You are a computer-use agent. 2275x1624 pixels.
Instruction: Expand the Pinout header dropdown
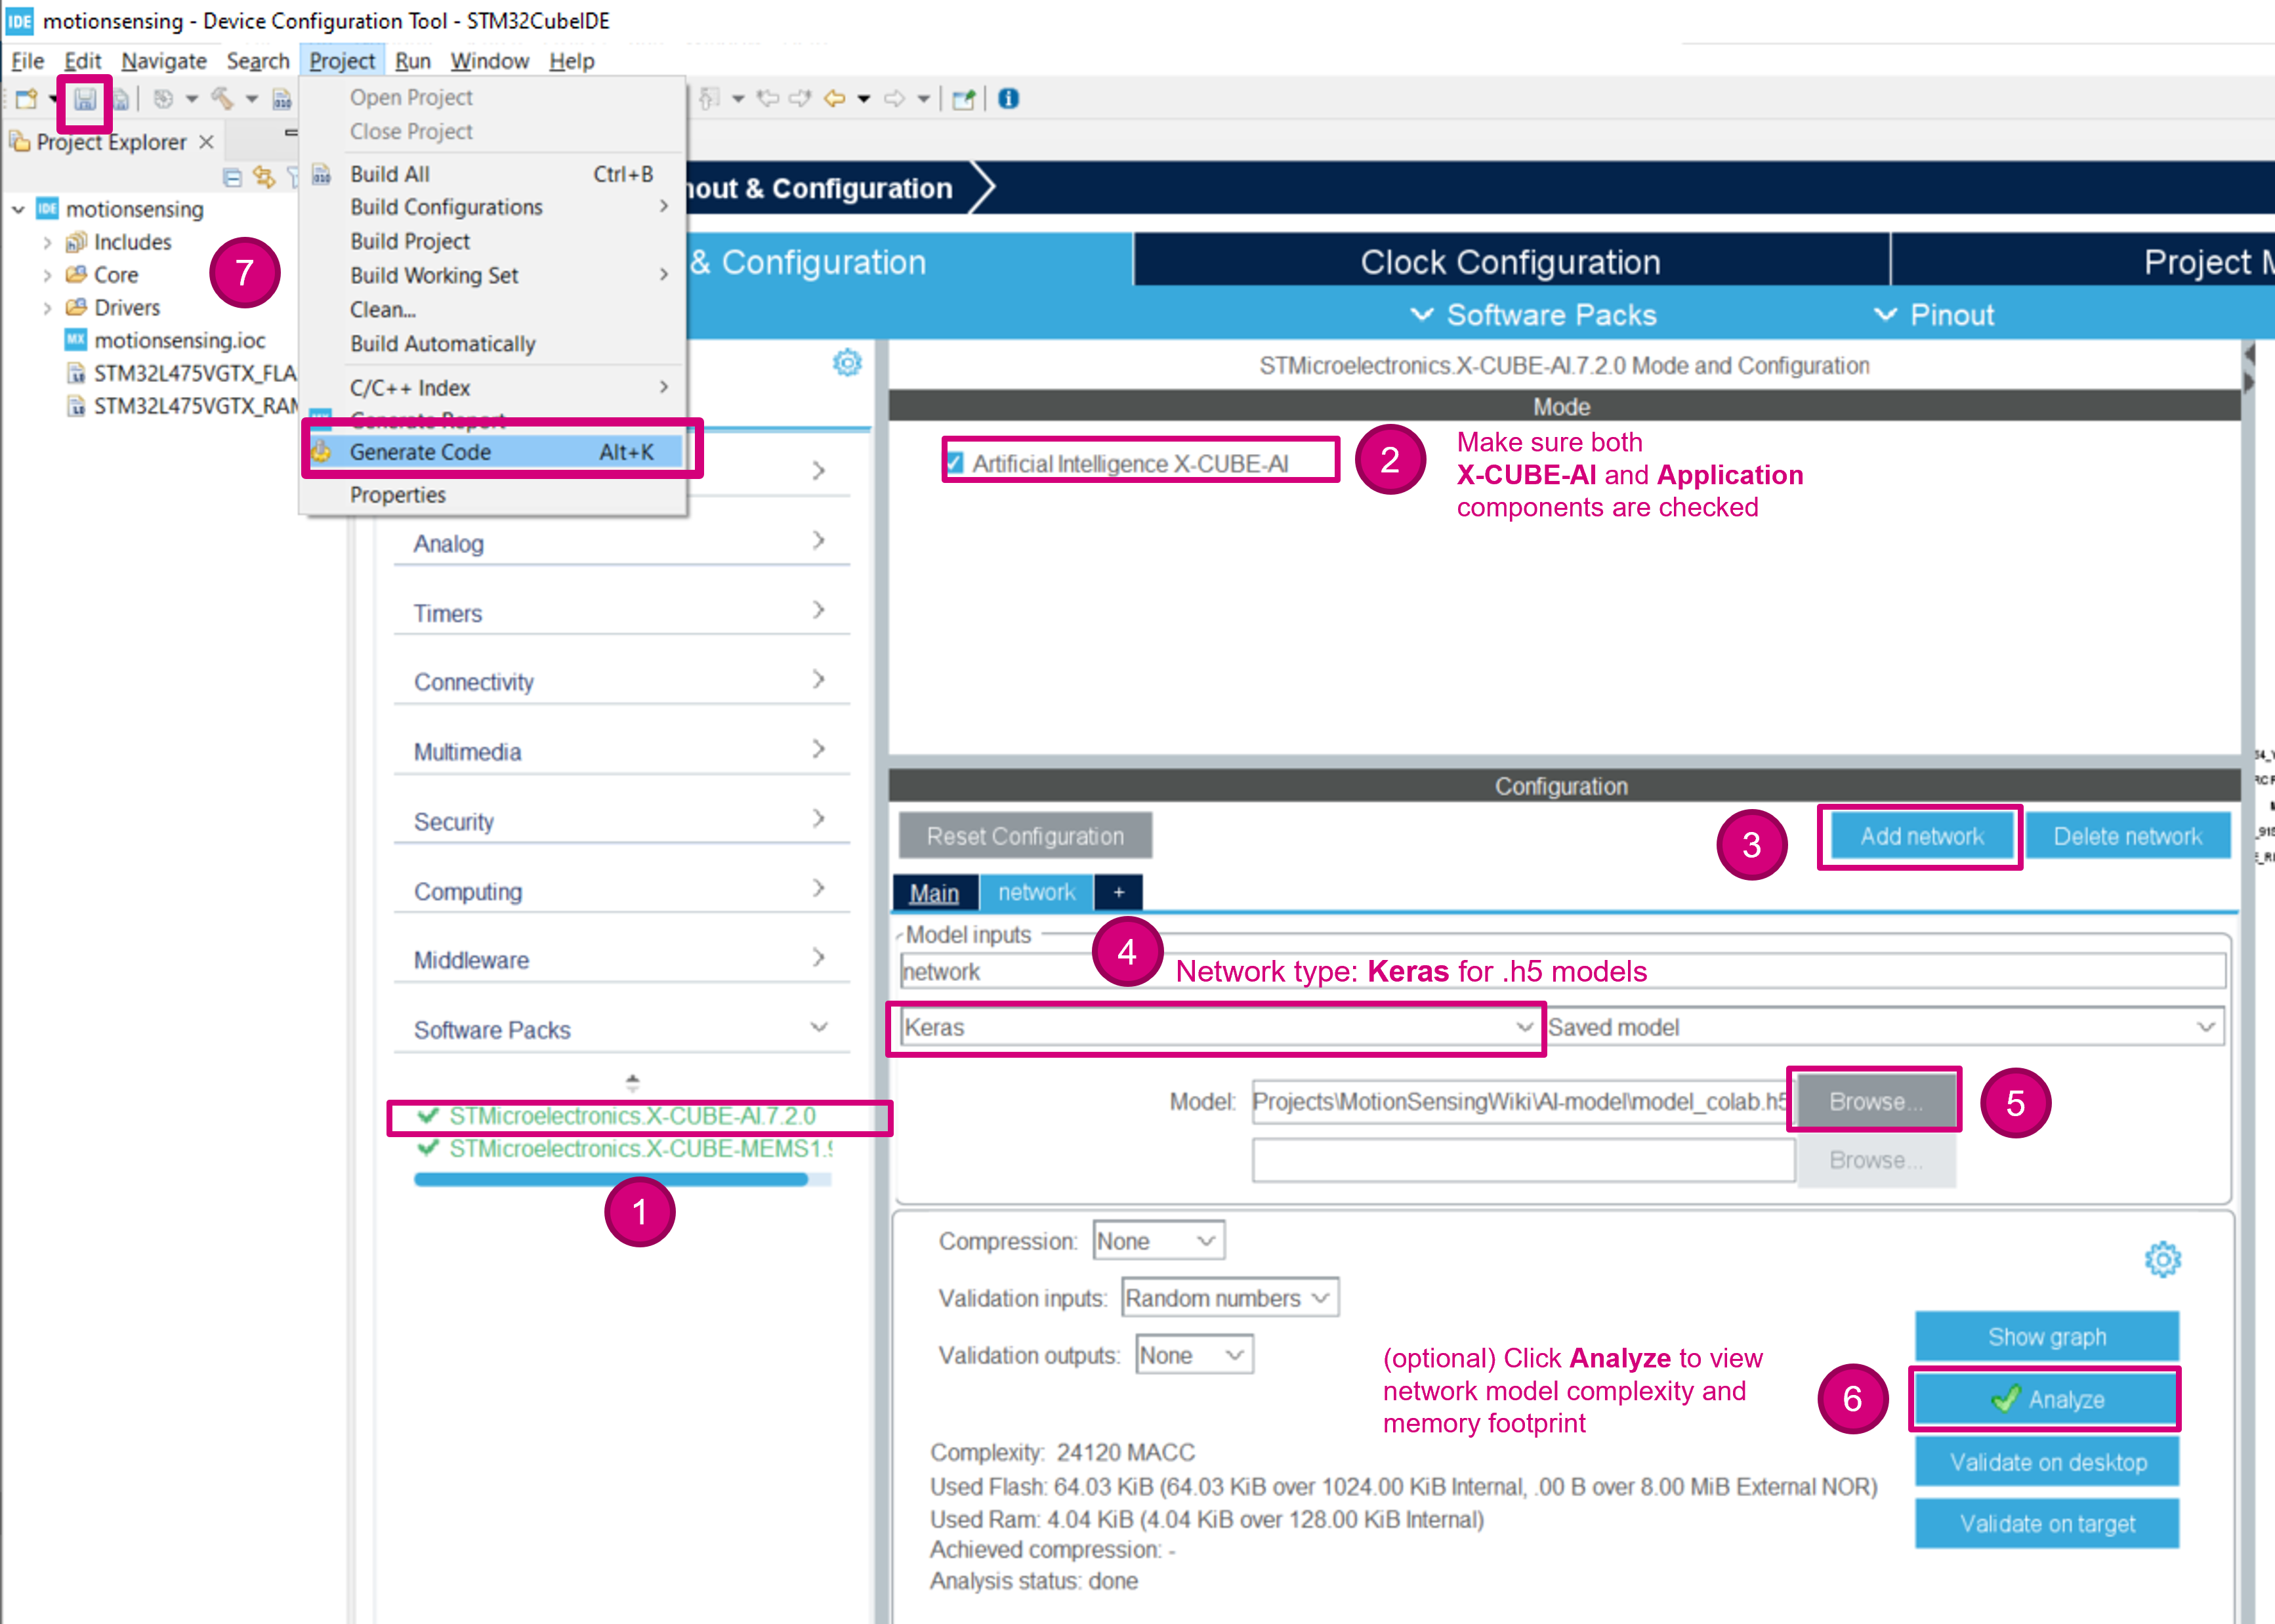[1933, 315]
